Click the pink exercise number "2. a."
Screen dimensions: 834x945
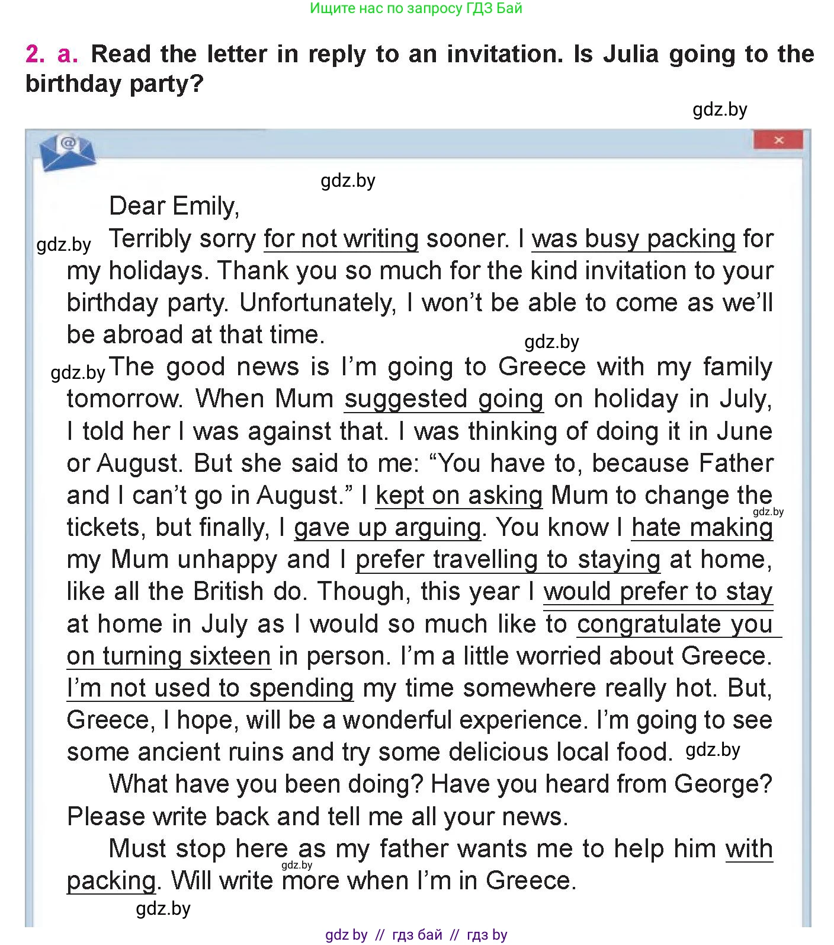point(52,54)
